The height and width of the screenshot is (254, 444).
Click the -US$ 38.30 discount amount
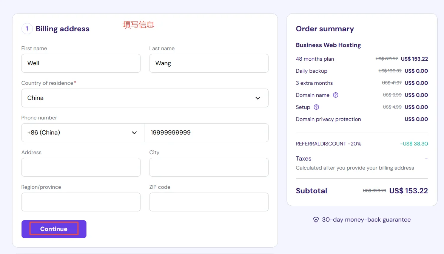[414, 144]
